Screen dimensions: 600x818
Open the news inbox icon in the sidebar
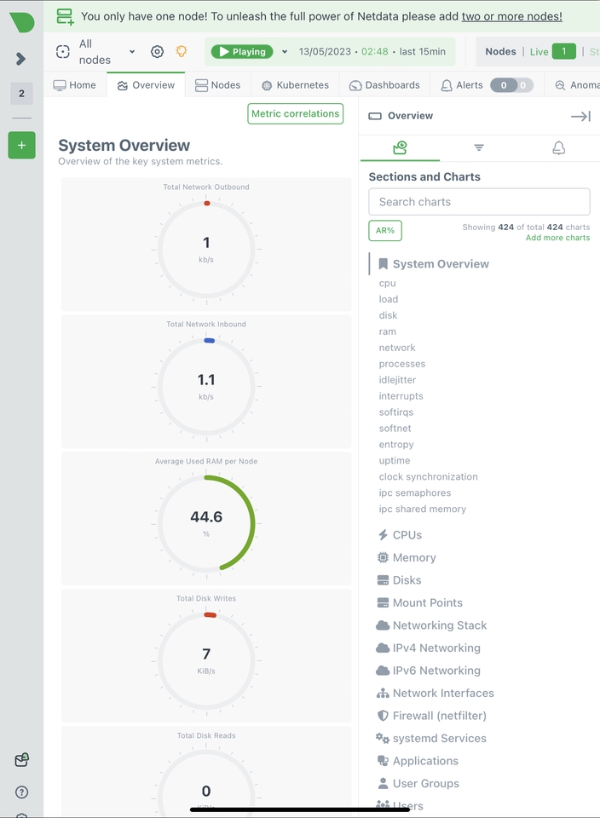coord(21,760)
